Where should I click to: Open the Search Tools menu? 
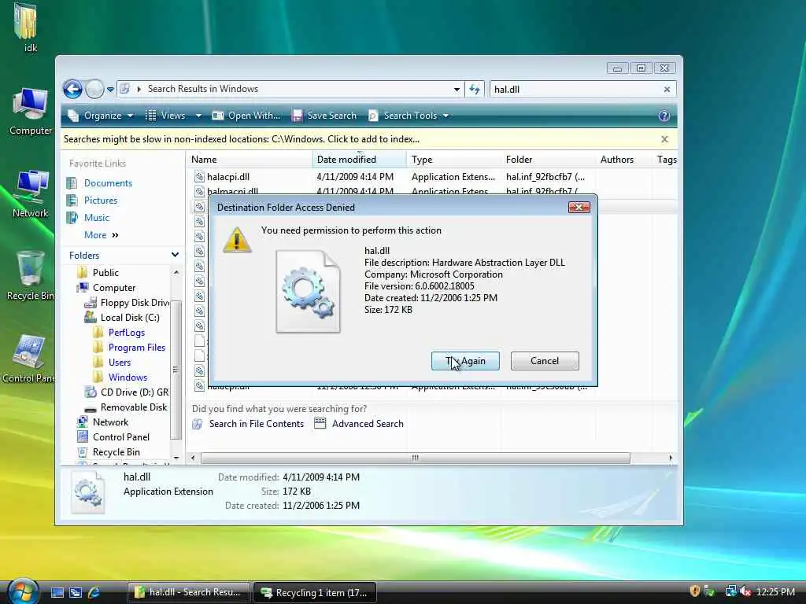coord(409,116)
